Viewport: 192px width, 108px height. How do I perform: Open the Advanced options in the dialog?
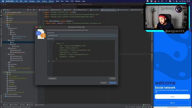tap(52, 78)
